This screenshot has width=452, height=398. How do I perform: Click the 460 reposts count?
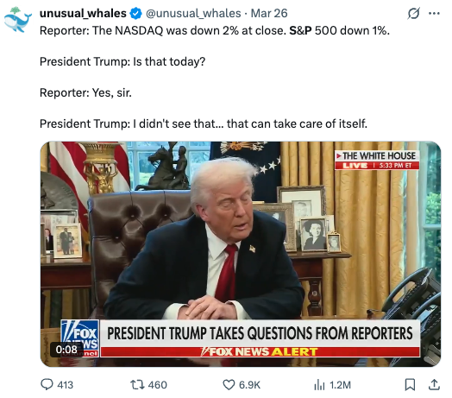point(157,385)
